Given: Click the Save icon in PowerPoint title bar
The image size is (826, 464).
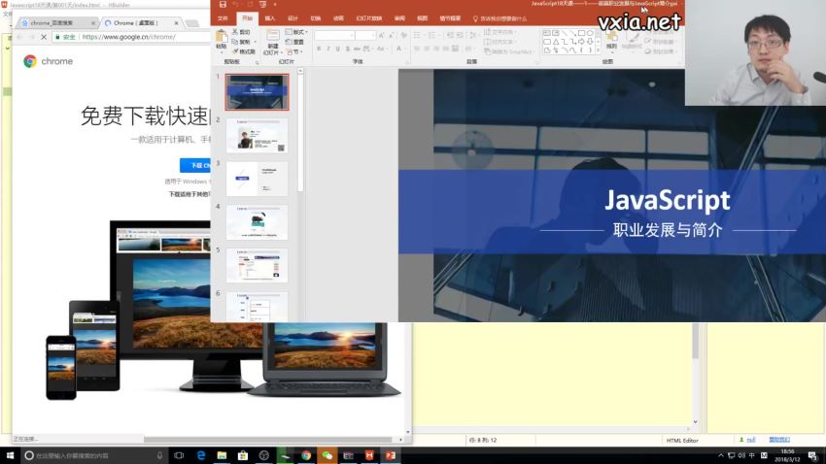Looking at the screenshot, I should pos(223,5).
